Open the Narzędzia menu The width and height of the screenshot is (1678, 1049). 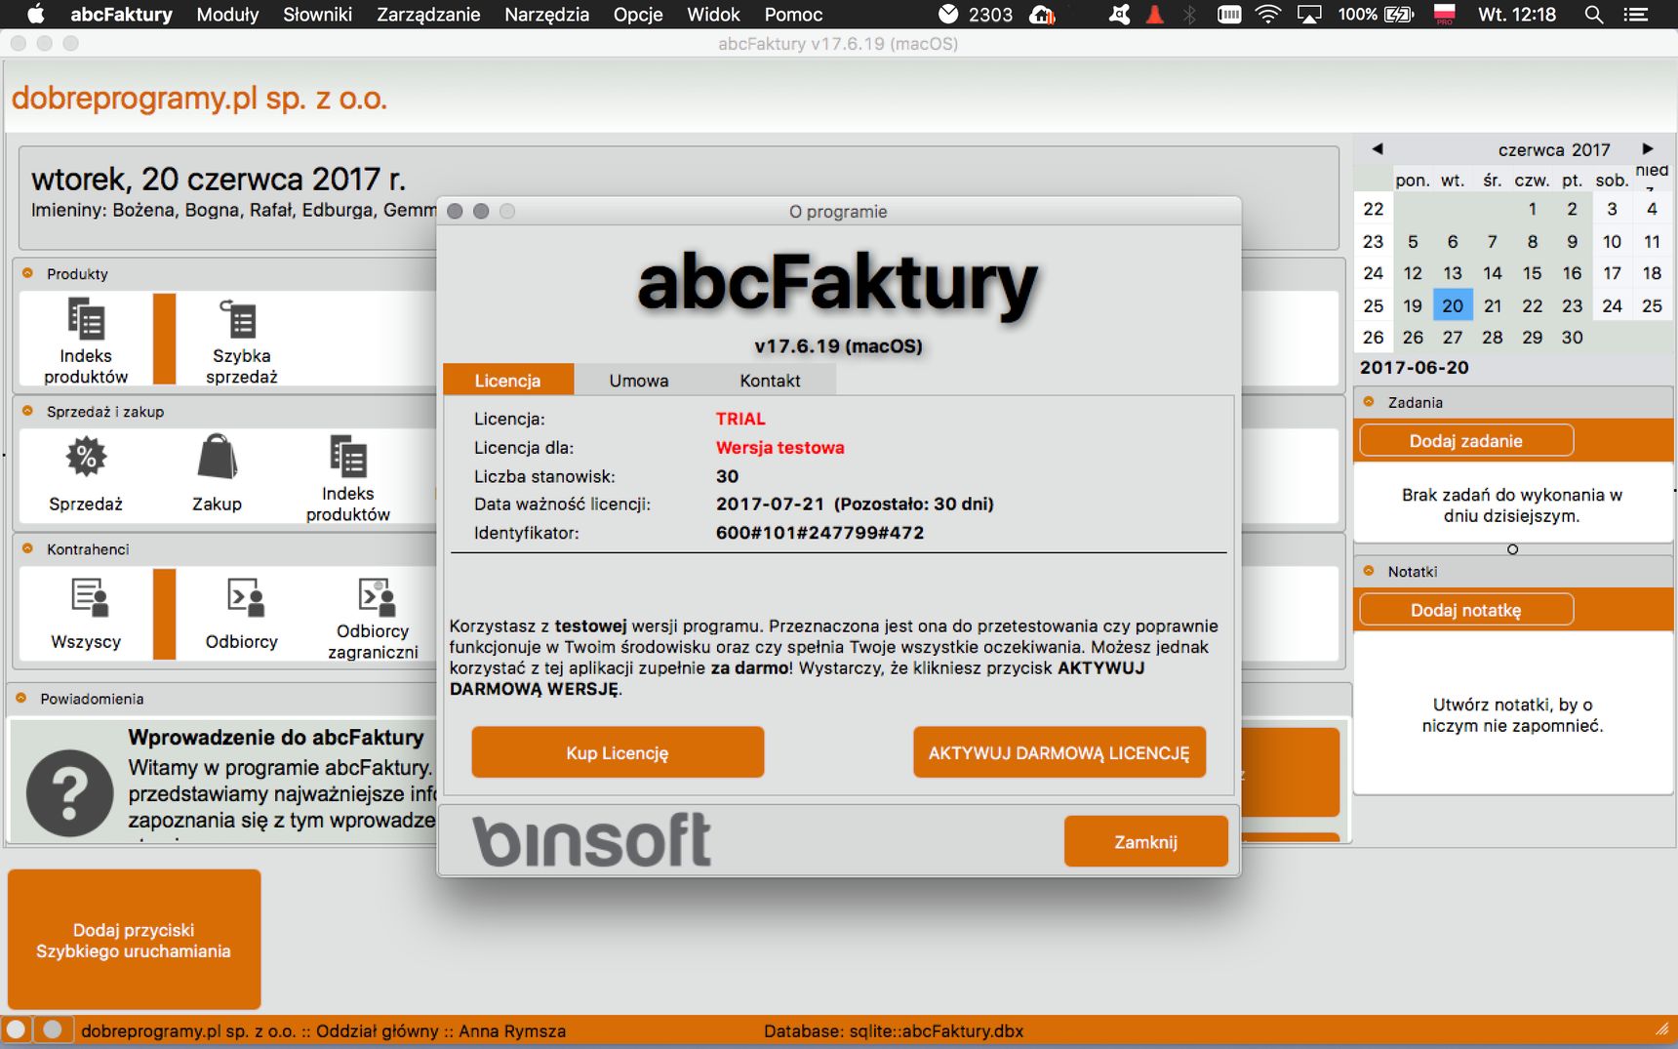tap(546, 15)
